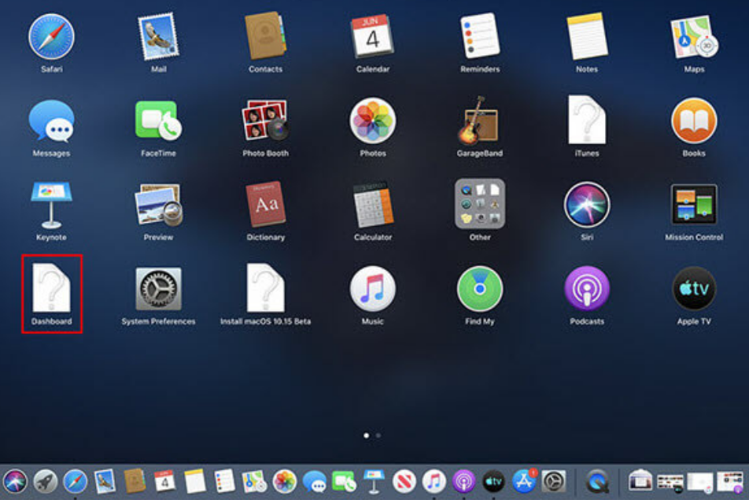This screenshot has height=500, width=749.
Task: Launch Photo Booth app
Action: coord(265,121)
